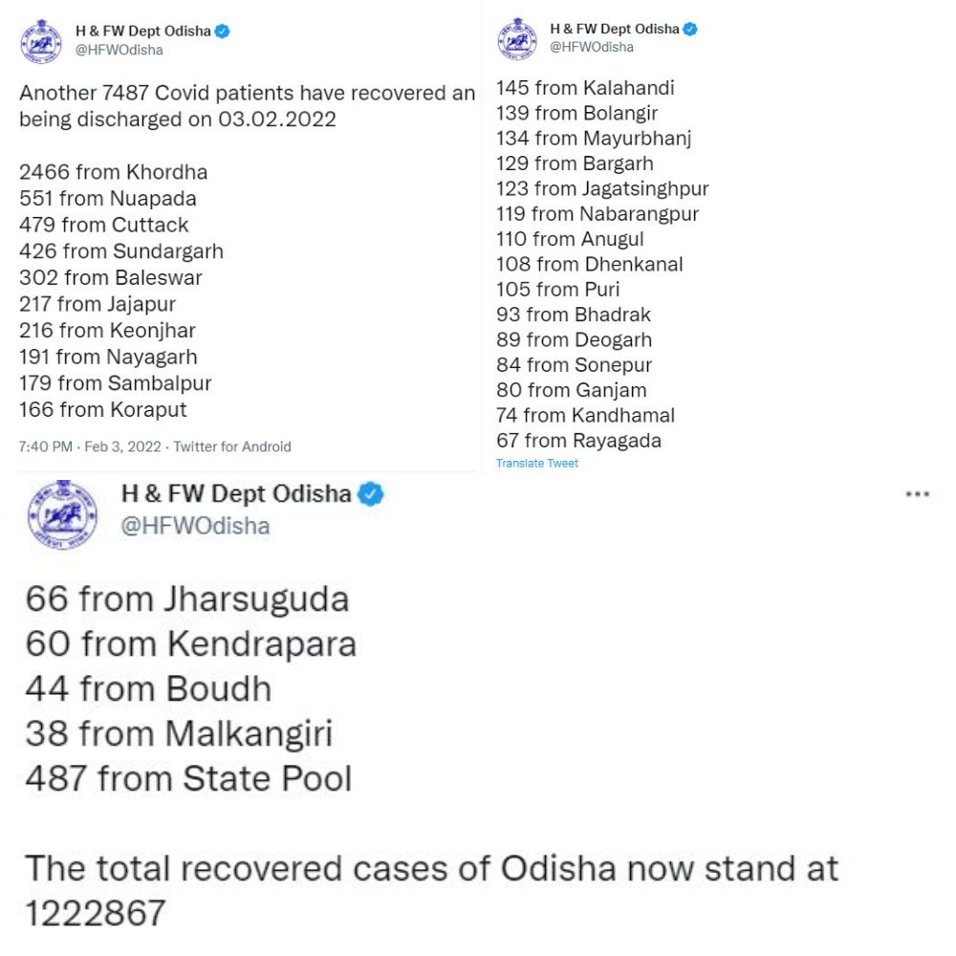Click H & FW Dept Odisha name in the top-right tweet
The image size is (956, 956).
tap(615, 29)
